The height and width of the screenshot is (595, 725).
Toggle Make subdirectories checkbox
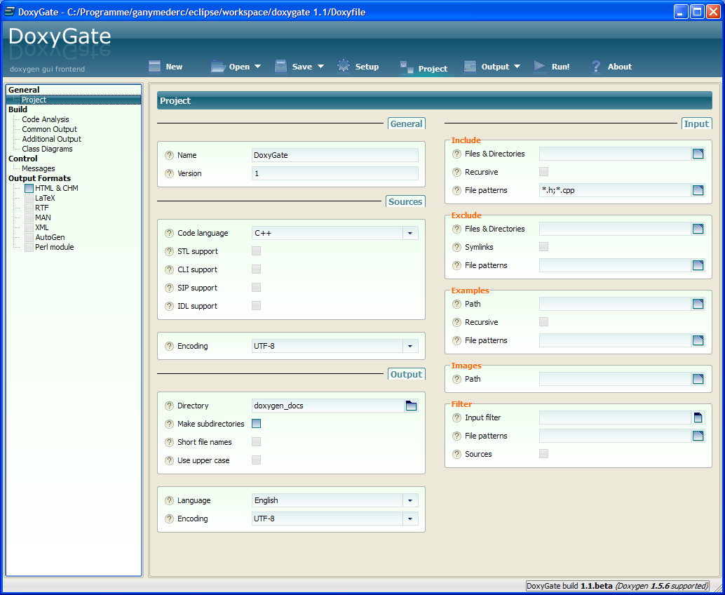256,423
